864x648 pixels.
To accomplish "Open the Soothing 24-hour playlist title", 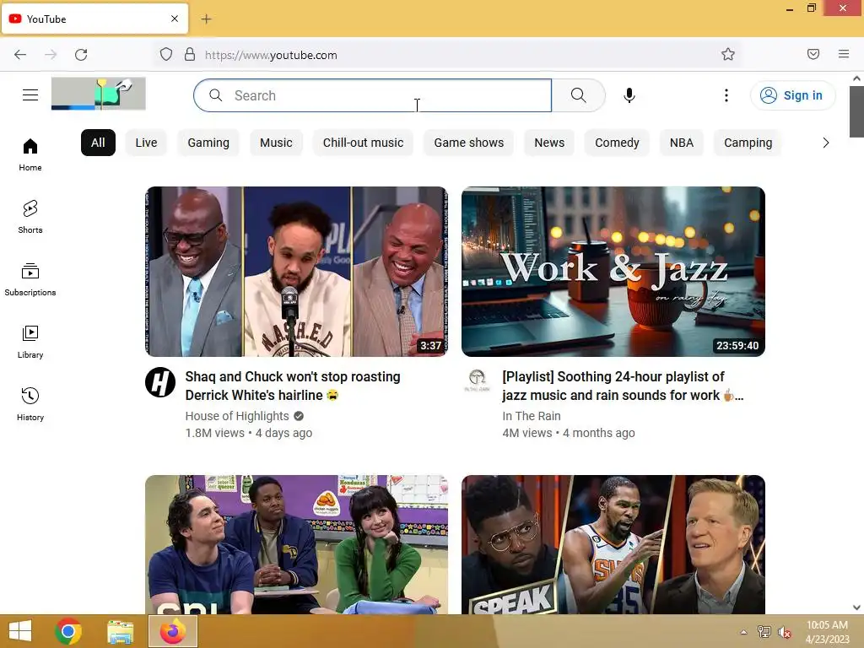I will [623, 386].
